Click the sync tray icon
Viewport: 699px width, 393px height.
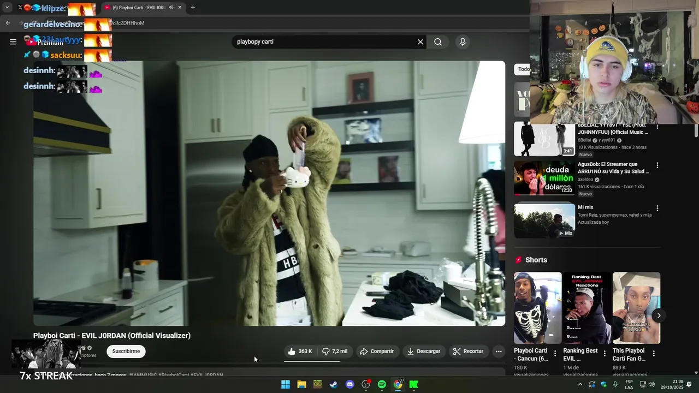[592, 384]
